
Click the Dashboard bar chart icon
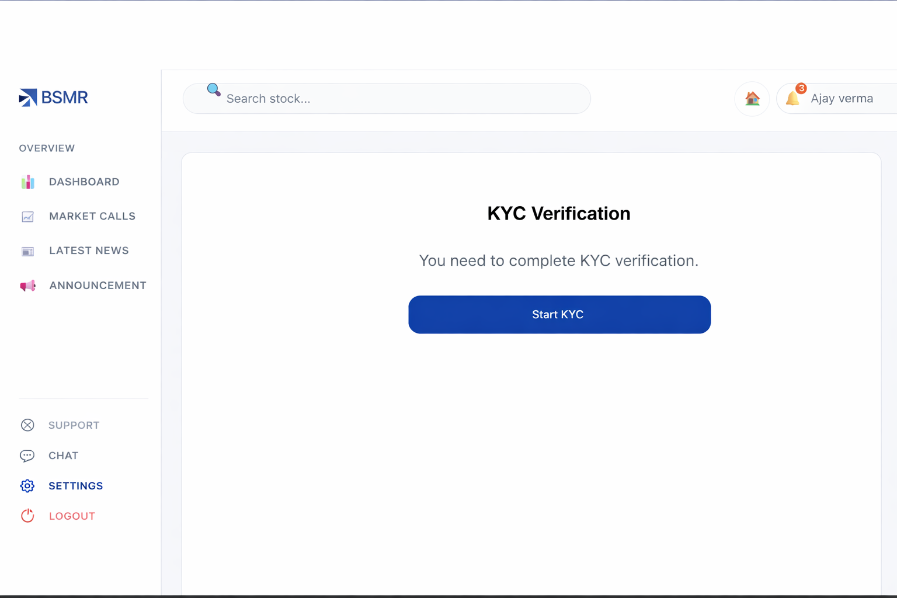(27, 182)
